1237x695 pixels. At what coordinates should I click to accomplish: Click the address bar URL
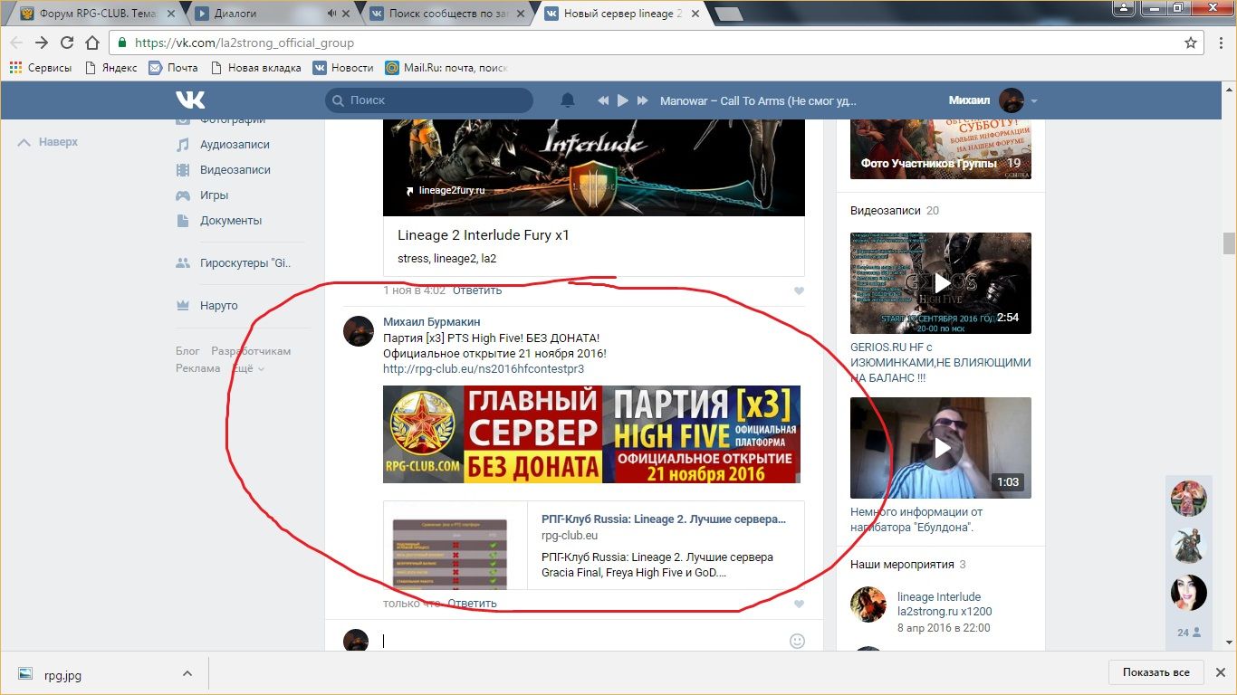(x=245, y=43)
